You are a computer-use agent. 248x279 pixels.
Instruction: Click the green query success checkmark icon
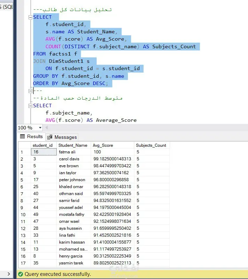(x=21, y=274)
